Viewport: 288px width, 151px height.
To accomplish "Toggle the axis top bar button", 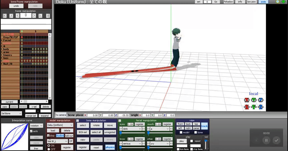I will click(x=263, y=2).
